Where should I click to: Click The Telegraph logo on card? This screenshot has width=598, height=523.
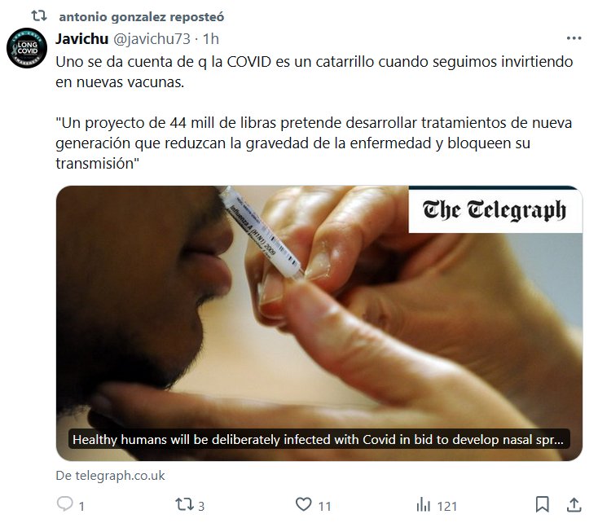(495, 210)
